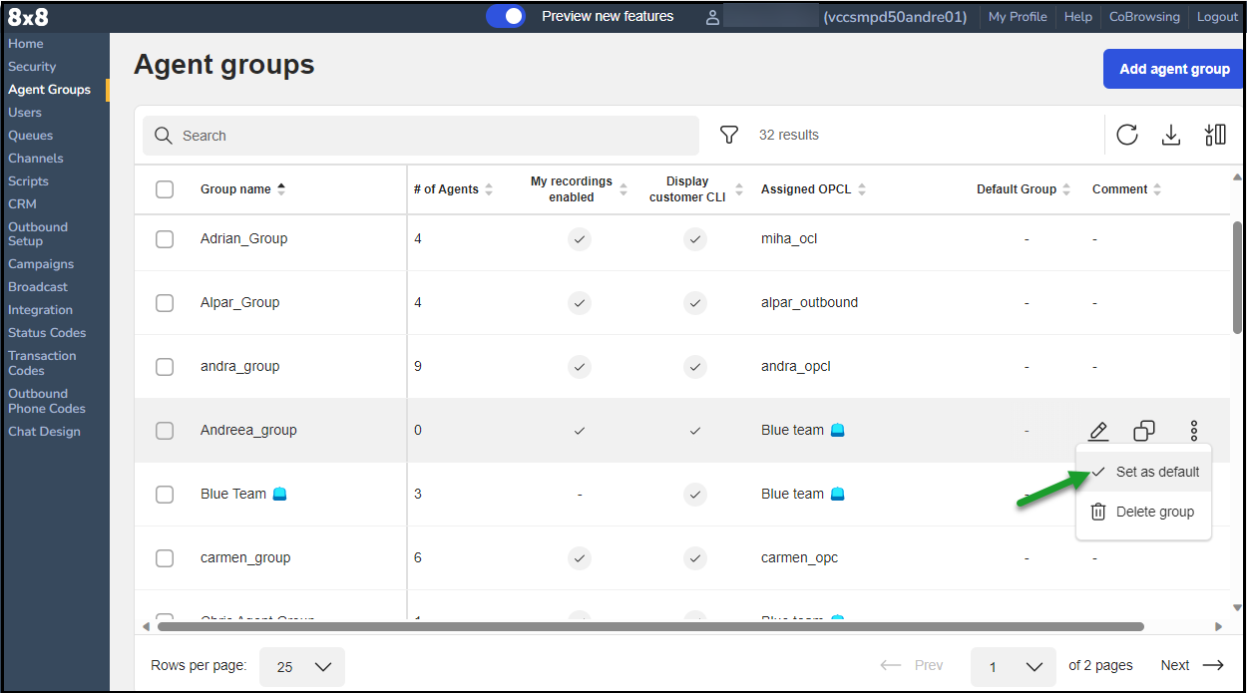Sort by Group name column

click(243, 189)
